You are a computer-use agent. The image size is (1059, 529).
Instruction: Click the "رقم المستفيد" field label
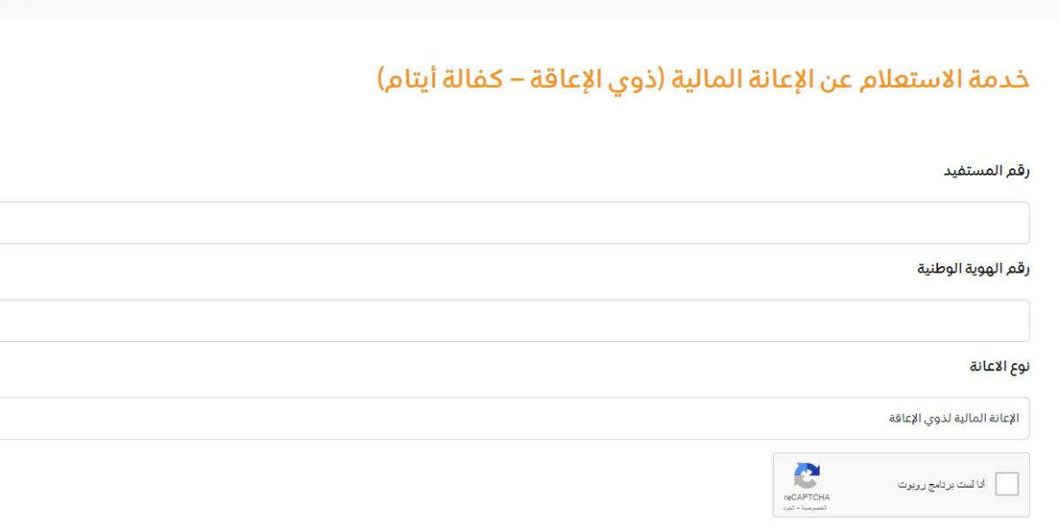(986, 170)
